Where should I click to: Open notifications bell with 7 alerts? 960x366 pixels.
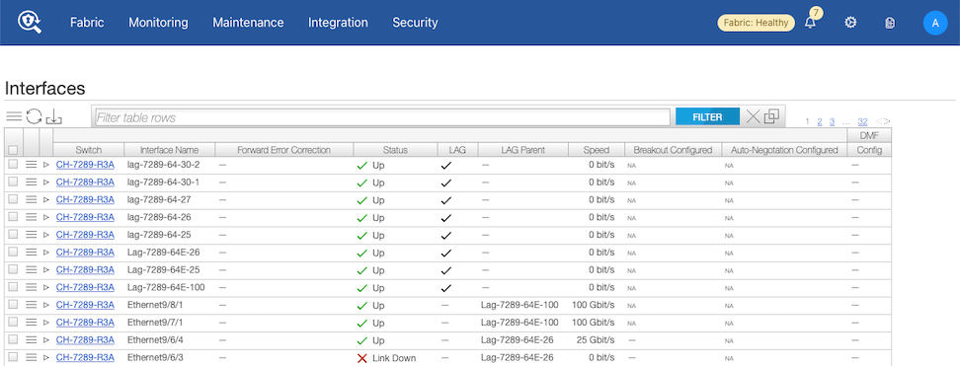coord(811,22)
